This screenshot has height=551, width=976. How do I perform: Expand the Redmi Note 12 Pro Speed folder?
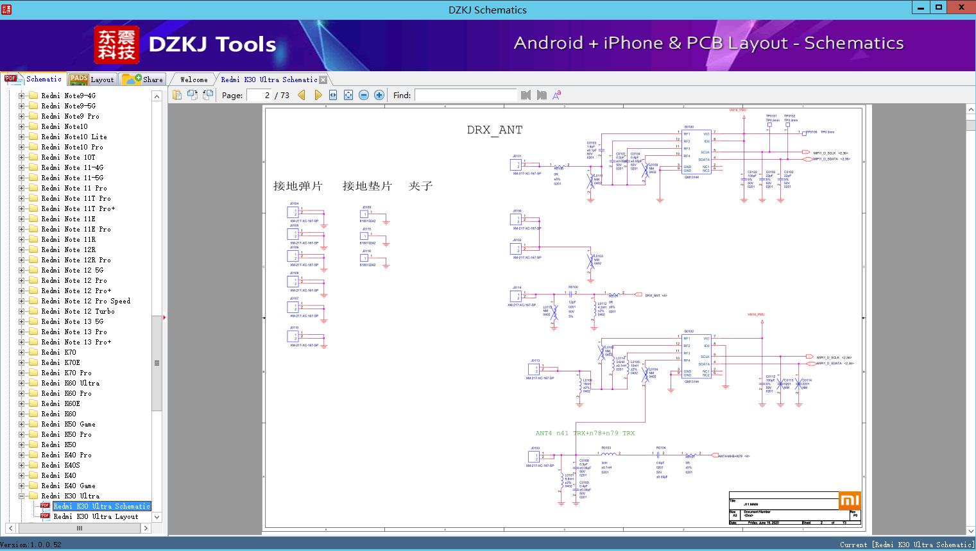point(21,301)
